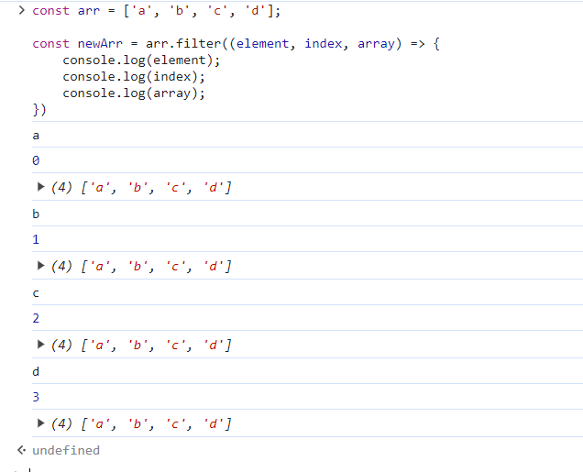The width and height of the screenshot is (583, 472).
Task: Expand the logged array below index 2
Action: 41,345
